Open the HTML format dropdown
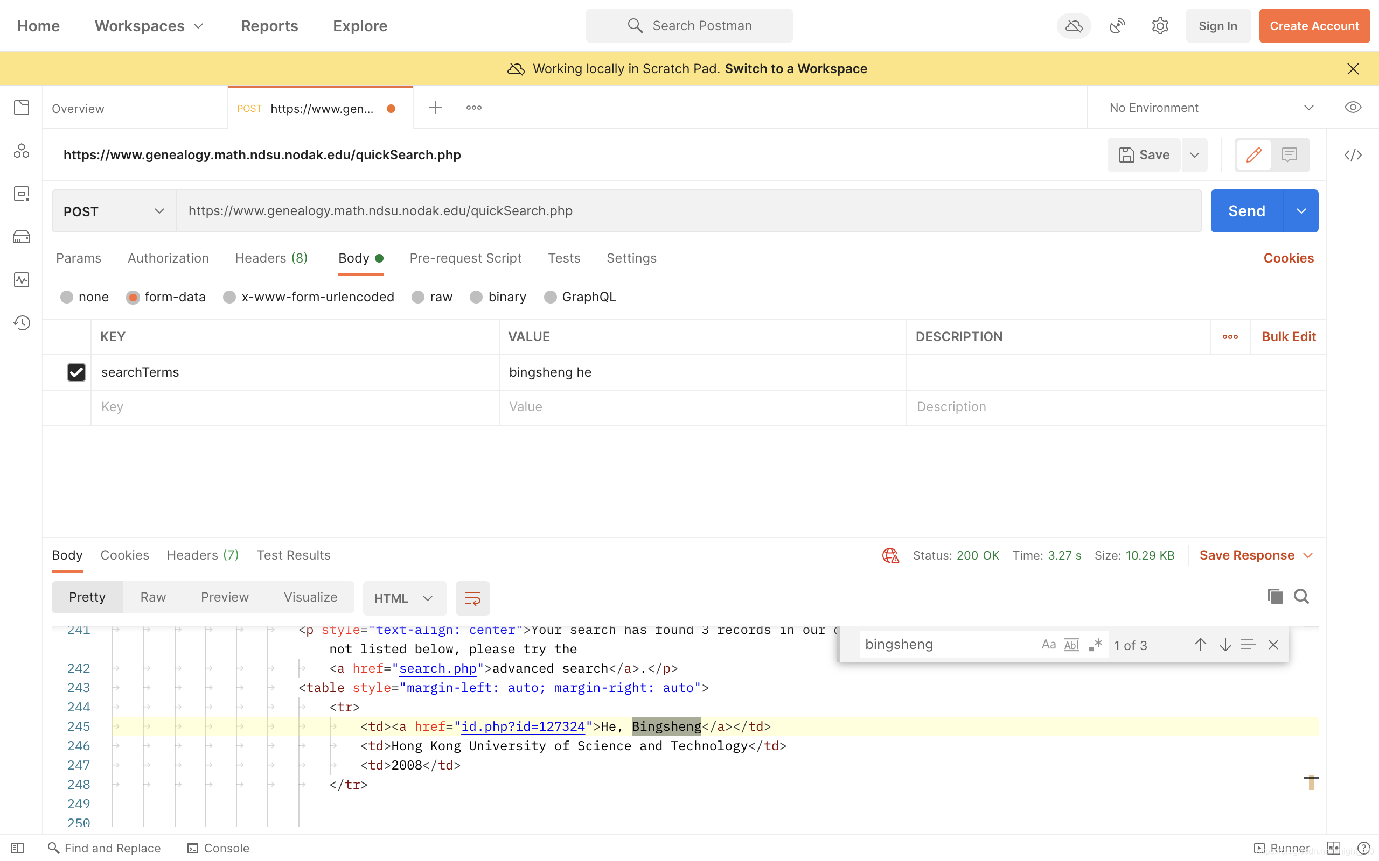The image size is (1379, 861). click(x=405, y=598)
